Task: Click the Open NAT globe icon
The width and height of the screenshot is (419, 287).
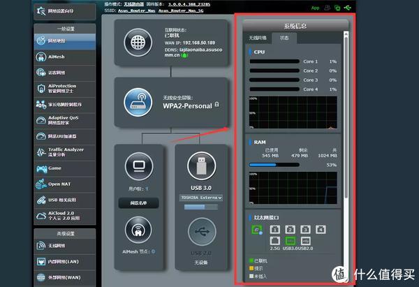Action: pos(41,184)
